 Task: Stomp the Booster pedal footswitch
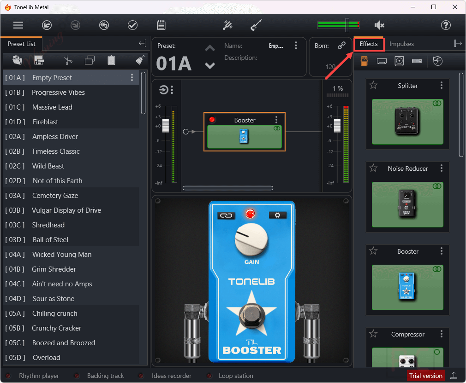tap(252, 315)
